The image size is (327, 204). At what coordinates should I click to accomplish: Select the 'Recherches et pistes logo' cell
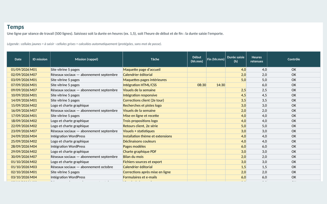155,106
